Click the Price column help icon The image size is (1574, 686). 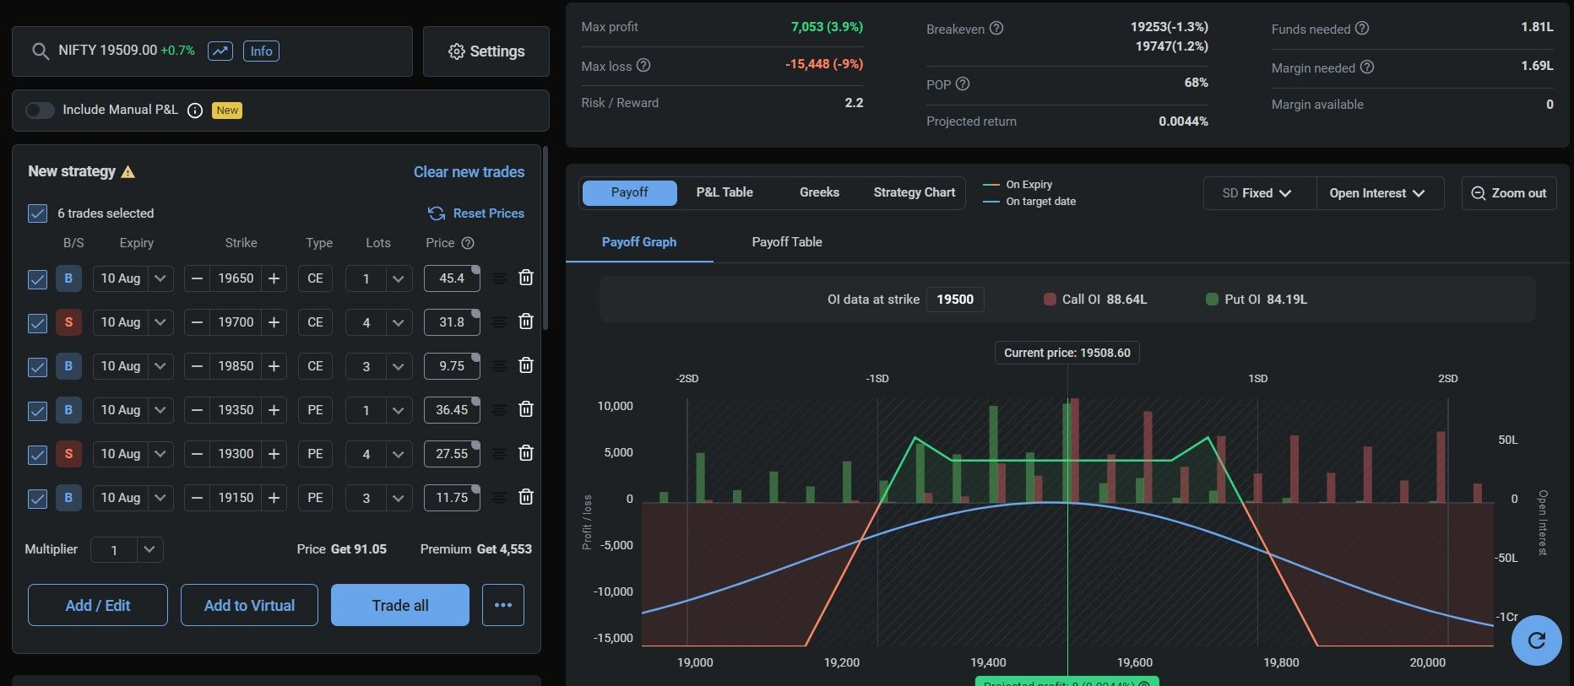point(468,243)
